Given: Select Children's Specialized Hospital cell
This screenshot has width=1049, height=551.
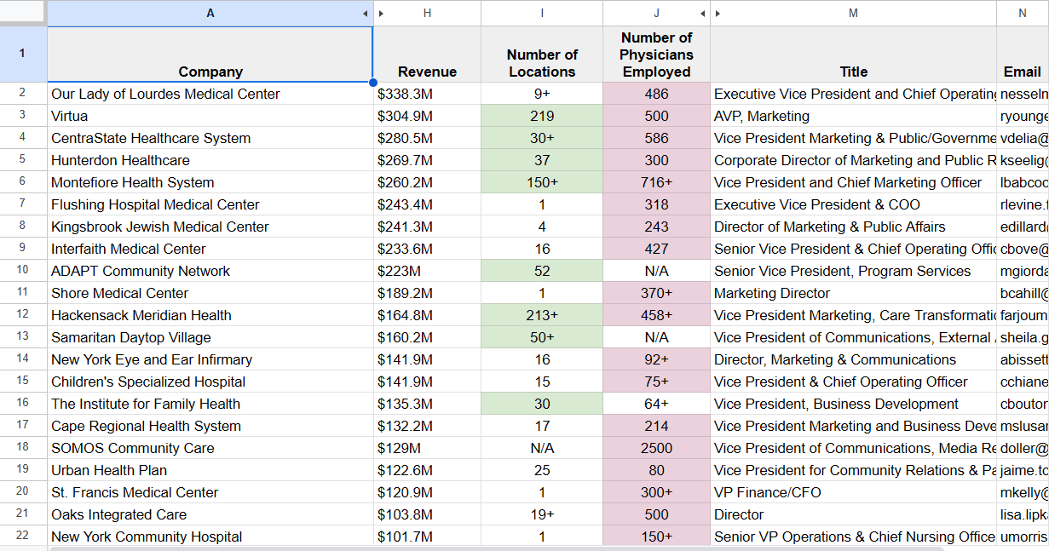Looking at the screenshot, I should pyautogui.click(x=210, y=382).
